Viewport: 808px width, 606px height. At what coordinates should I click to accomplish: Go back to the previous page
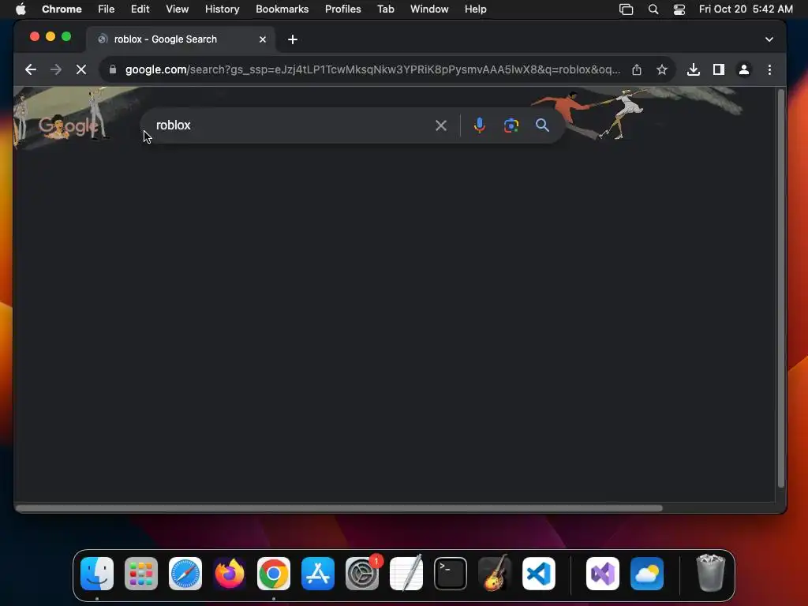click(31, 69)
